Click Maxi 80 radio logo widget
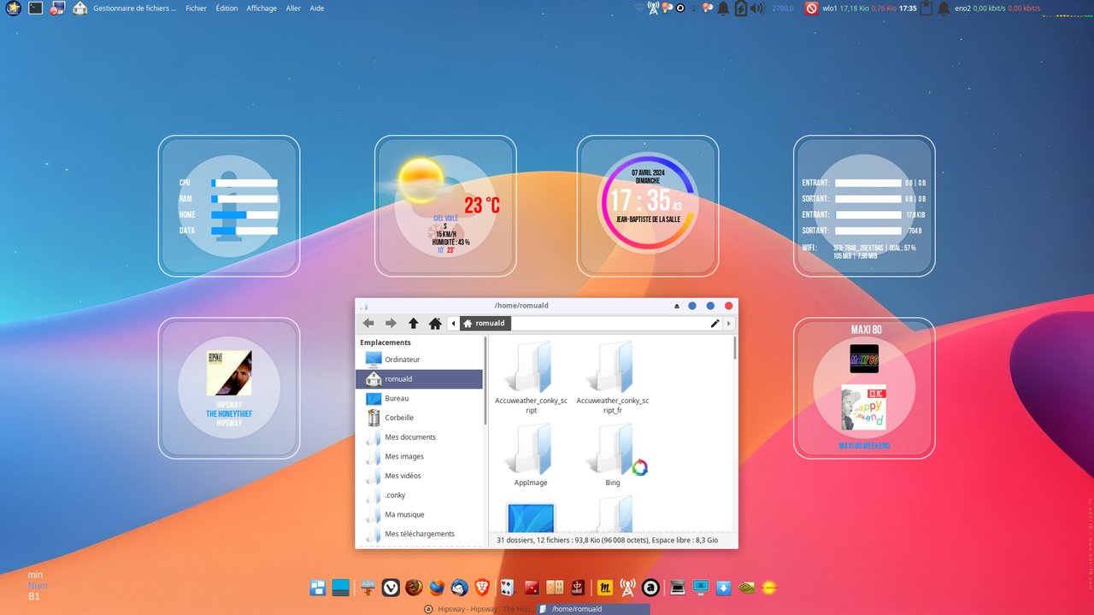 click(x=864, y=359)
